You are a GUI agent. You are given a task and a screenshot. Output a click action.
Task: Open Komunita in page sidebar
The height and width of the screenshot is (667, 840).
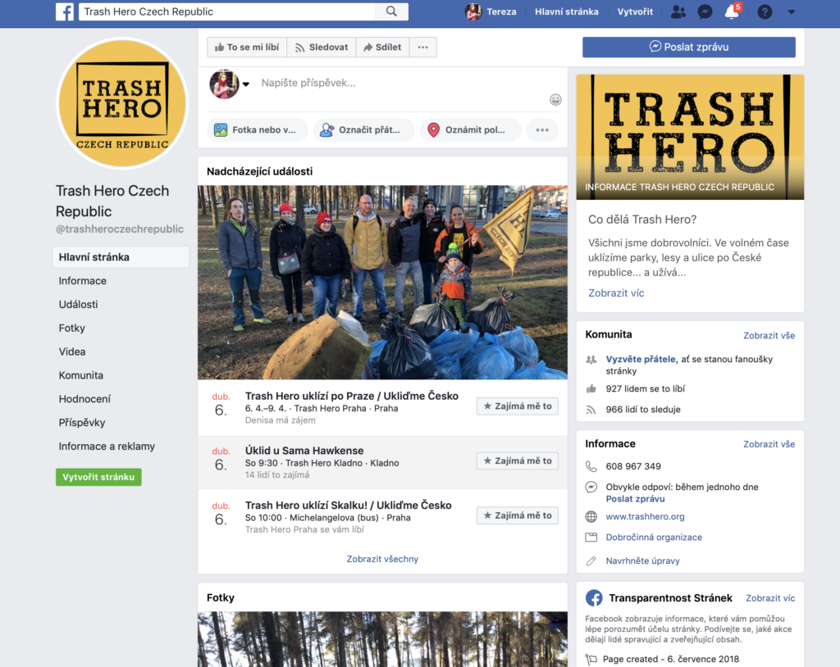click(x=81, y=375)
